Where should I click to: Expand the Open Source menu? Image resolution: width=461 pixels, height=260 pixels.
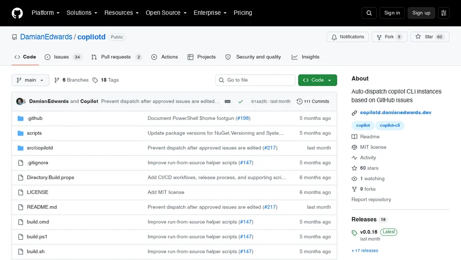coord(166,13)
